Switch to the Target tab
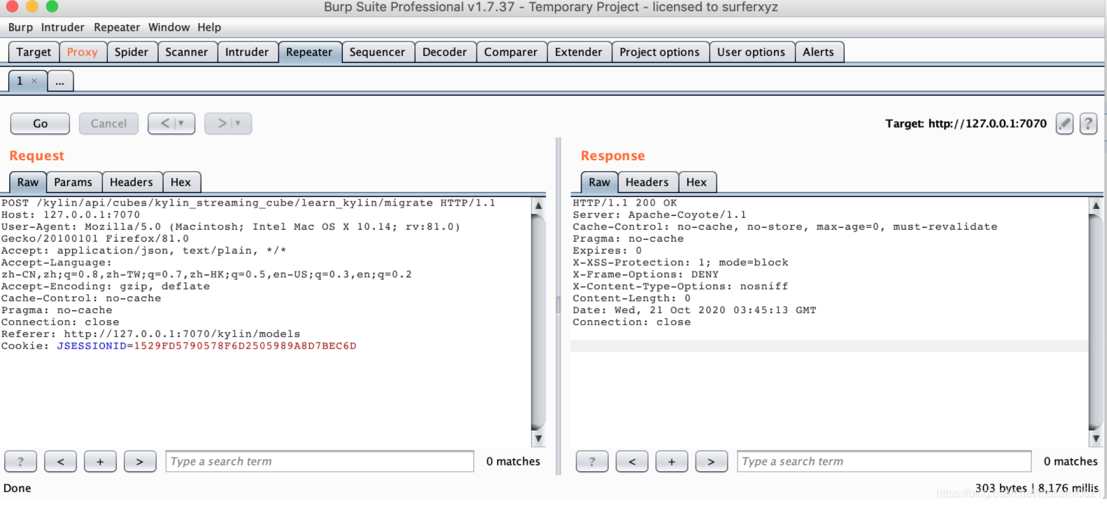Screen dimensions: 1107x506 point(34,52)
